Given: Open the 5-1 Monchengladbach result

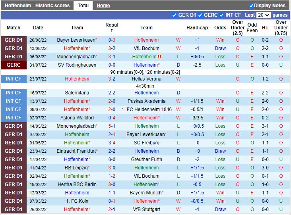Looking at the screenshot, I should click(112, 126).
